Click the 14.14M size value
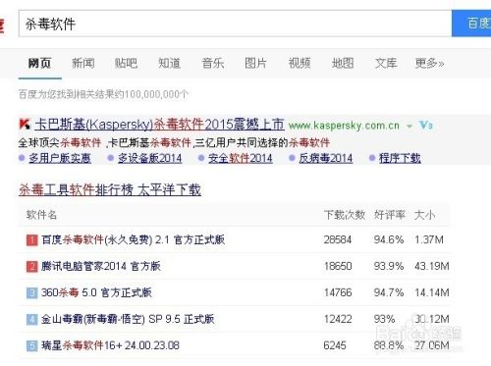 coord(432,292)
